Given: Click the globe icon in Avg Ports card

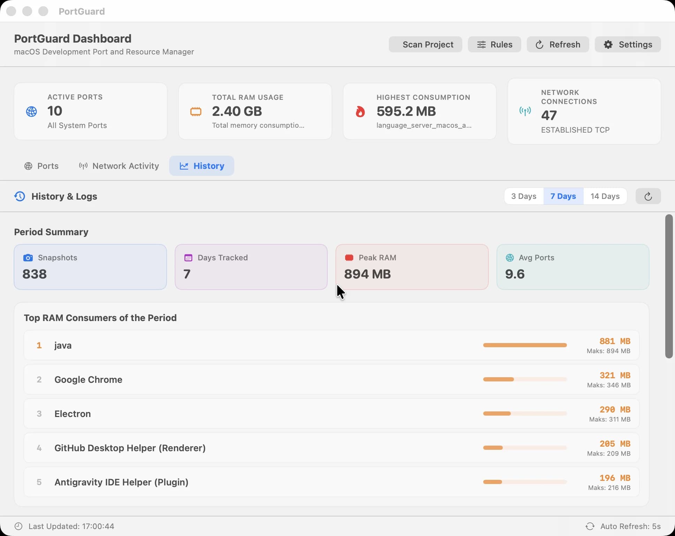Looking at the screenshot, I should click(510, 258).
